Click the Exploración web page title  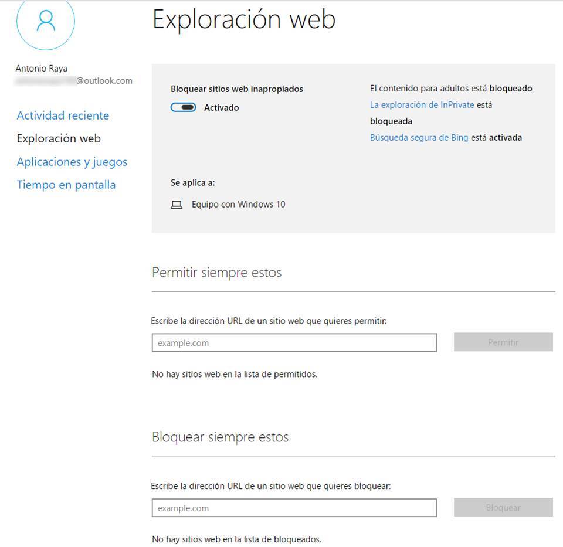point(244,19)
